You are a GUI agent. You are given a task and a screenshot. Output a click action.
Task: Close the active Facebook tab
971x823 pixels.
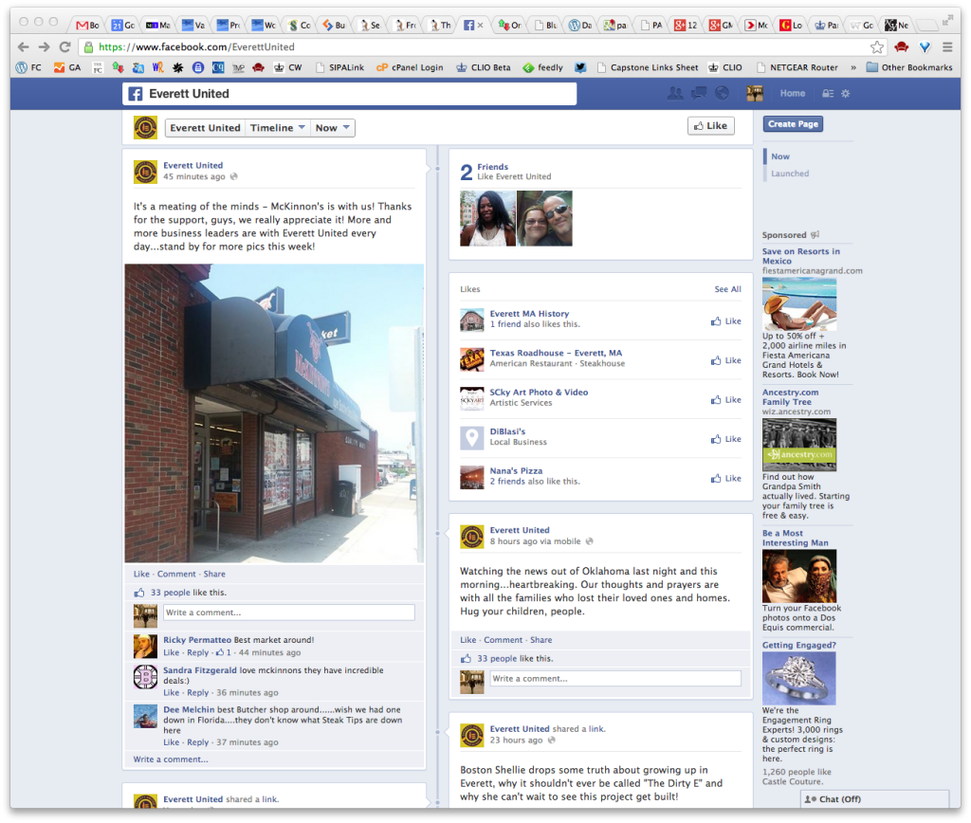click(x=480, y=26)
